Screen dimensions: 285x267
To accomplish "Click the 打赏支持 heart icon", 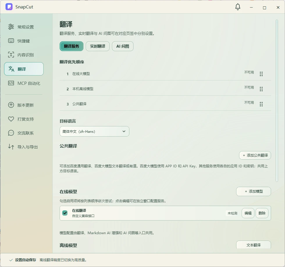I will (x=11, y=119).
